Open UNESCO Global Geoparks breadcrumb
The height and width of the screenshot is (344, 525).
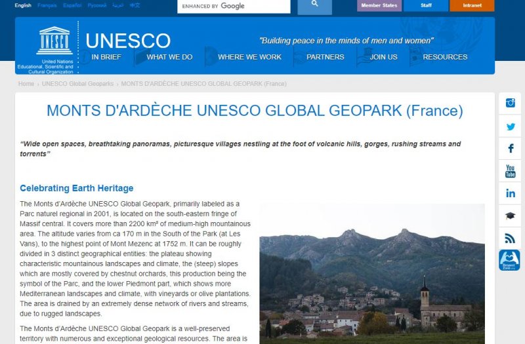77,84
